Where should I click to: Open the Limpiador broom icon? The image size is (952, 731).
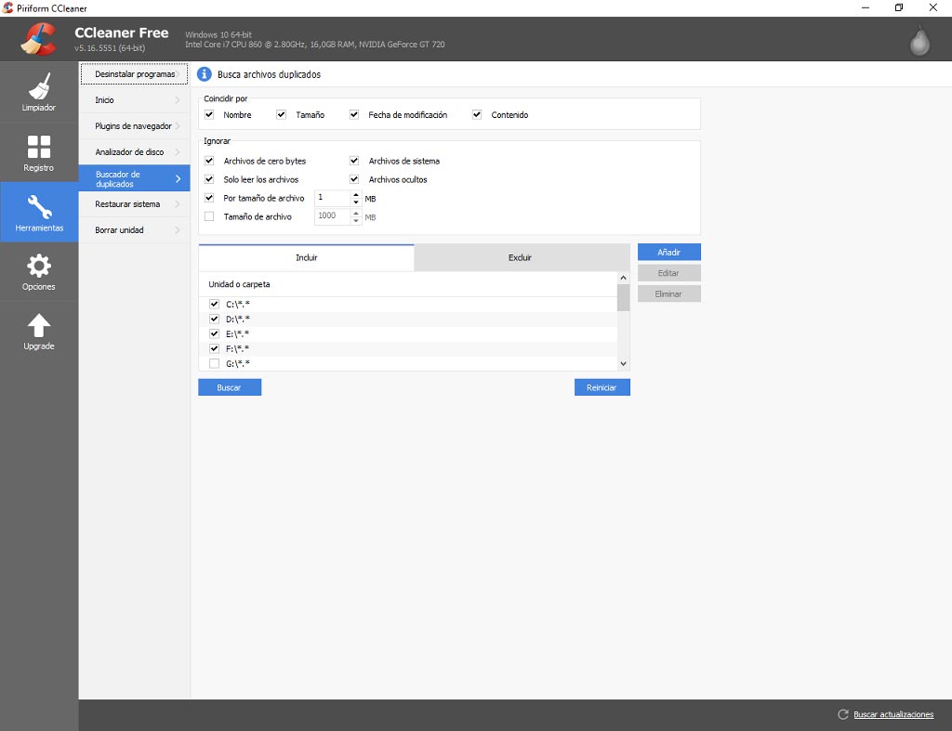(39, 86)
